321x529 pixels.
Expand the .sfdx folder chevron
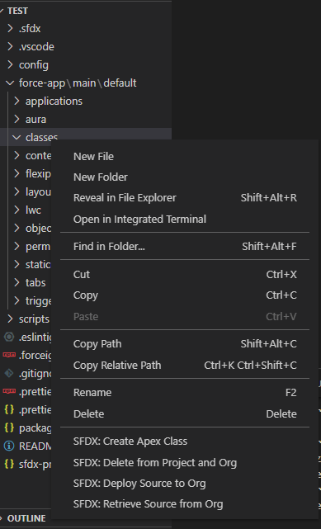click(x=10, y=28)
